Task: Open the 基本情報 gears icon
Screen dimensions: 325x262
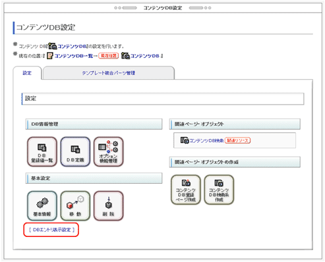Action: tap(42, 205)
